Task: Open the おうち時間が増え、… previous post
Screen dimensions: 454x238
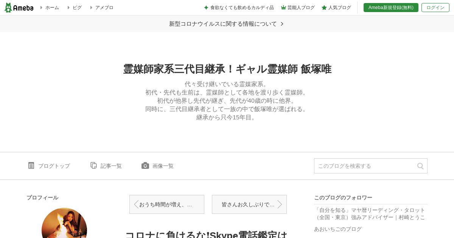Action: click(x=167, y=204)
